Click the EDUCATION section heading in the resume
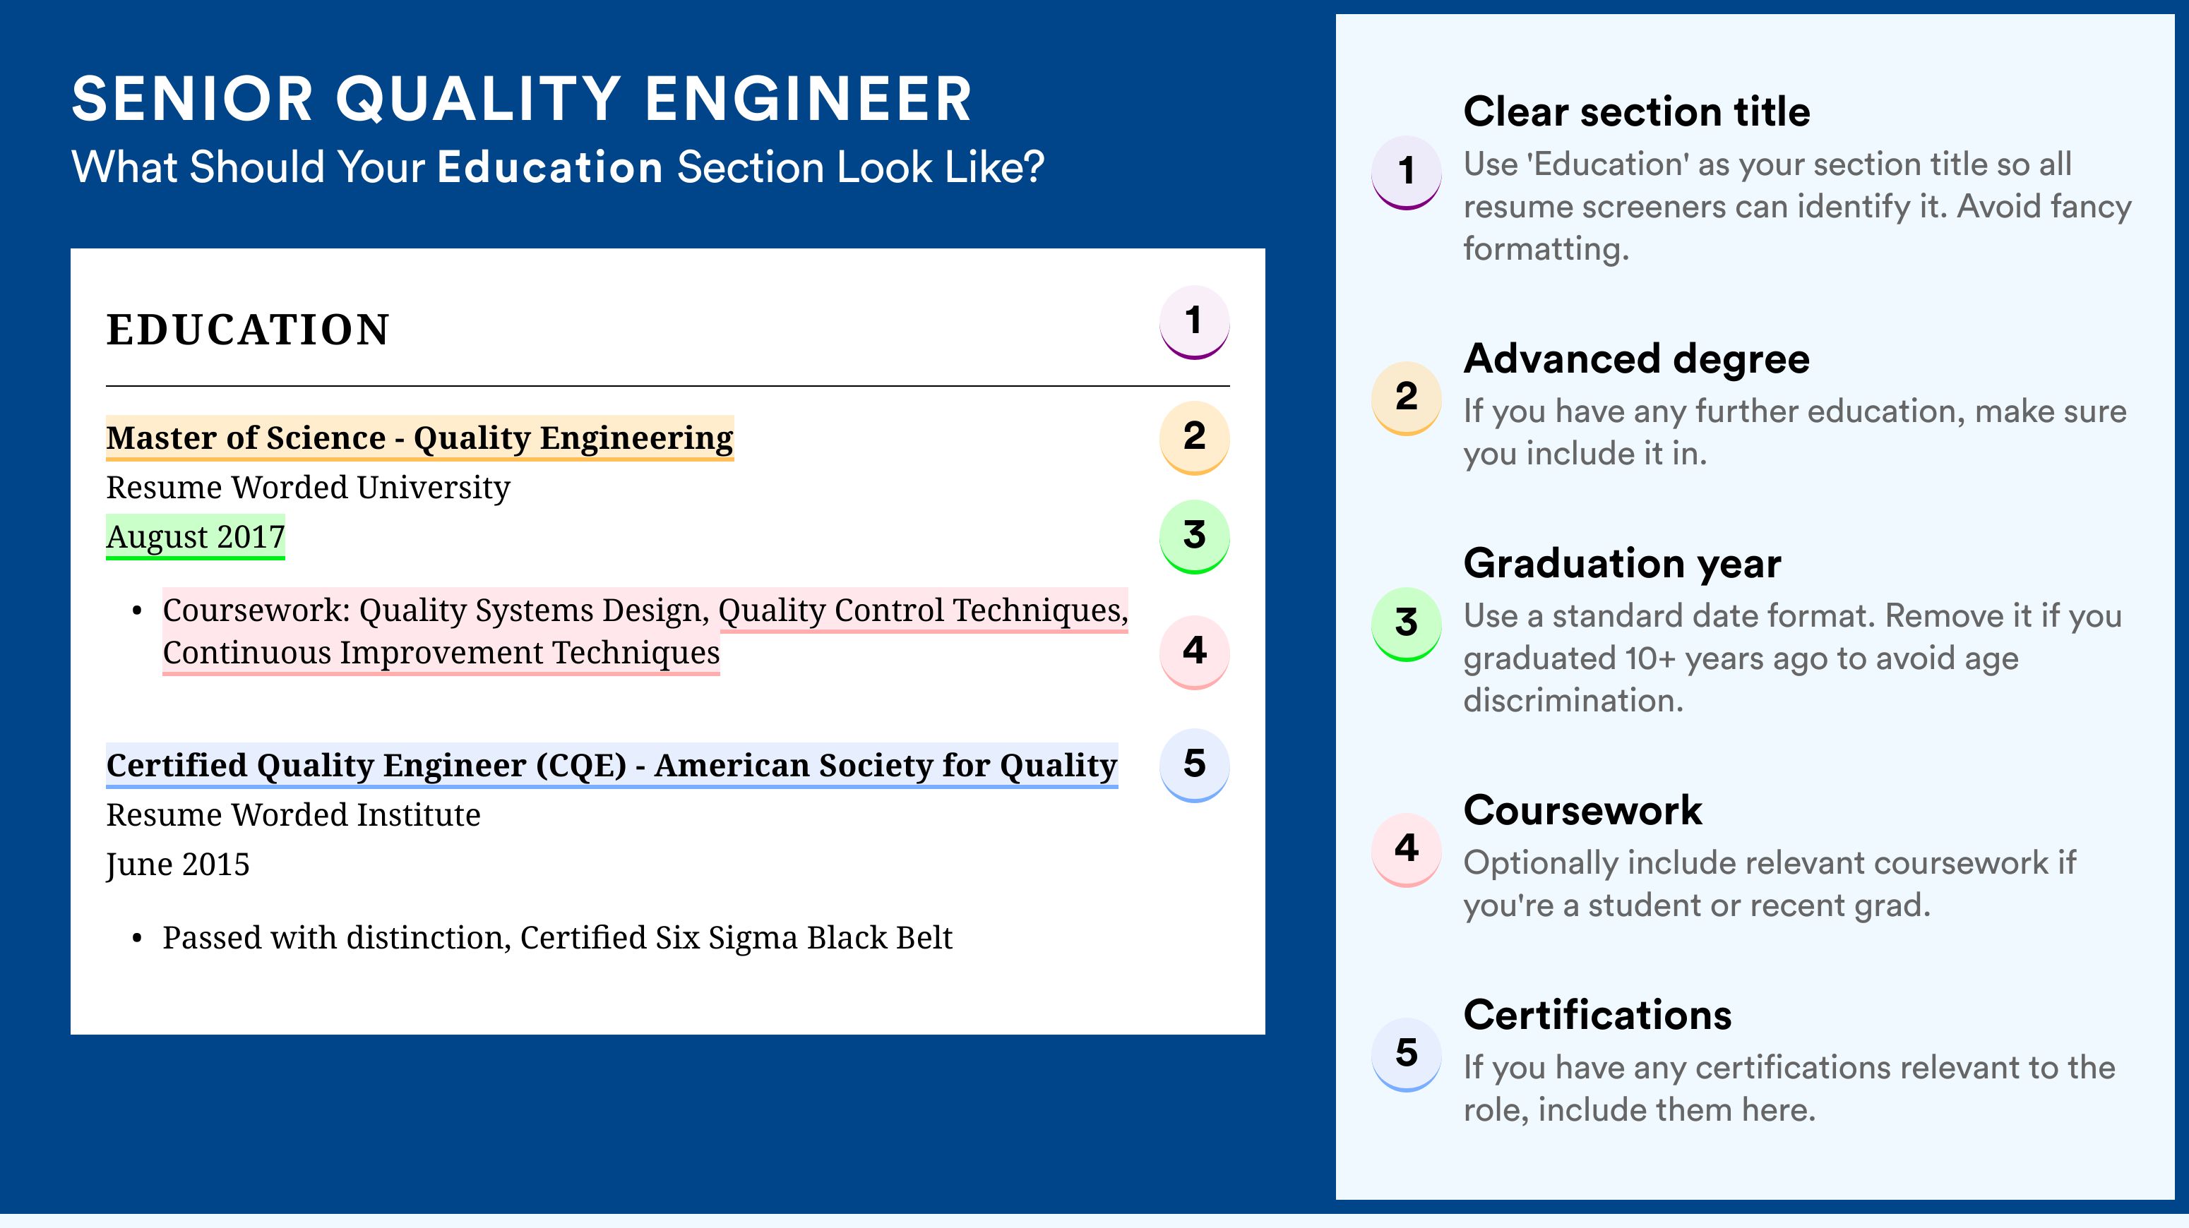 pos(247,330)
